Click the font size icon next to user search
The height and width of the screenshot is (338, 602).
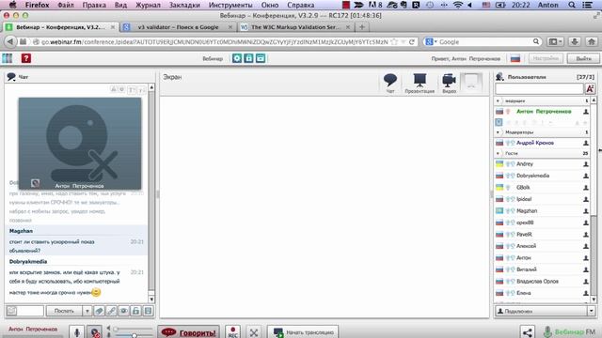(x=590, y=89)
